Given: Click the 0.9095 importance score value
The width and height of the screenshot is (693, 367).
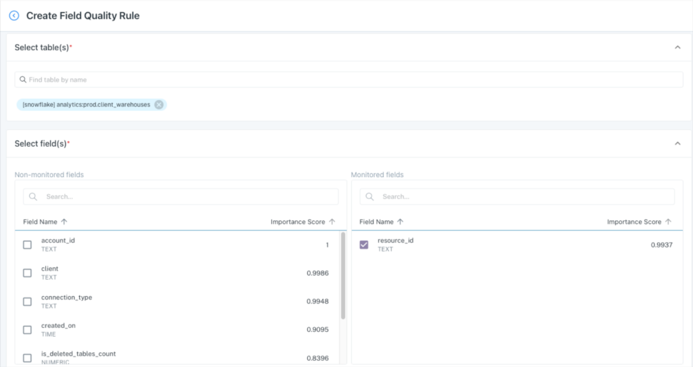Looking at the screenshot, I should tap(318, 329).
